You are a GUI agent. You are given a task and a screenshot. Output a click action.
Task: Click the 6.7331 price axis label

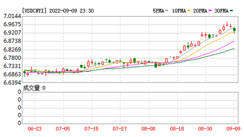12,66
